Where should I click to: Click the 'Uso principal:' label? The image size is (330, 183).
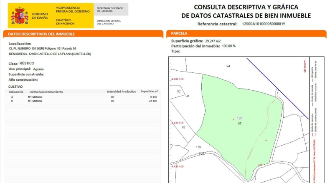[20, 69]
